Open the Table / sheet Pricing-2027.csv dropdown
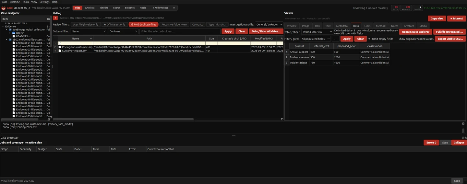467x184 pixels. pos(317,32)
